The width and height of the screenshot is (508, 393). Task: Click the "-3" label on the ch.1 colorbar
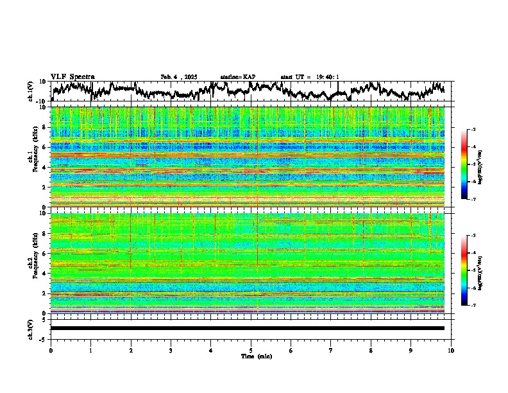click(473, 130)
